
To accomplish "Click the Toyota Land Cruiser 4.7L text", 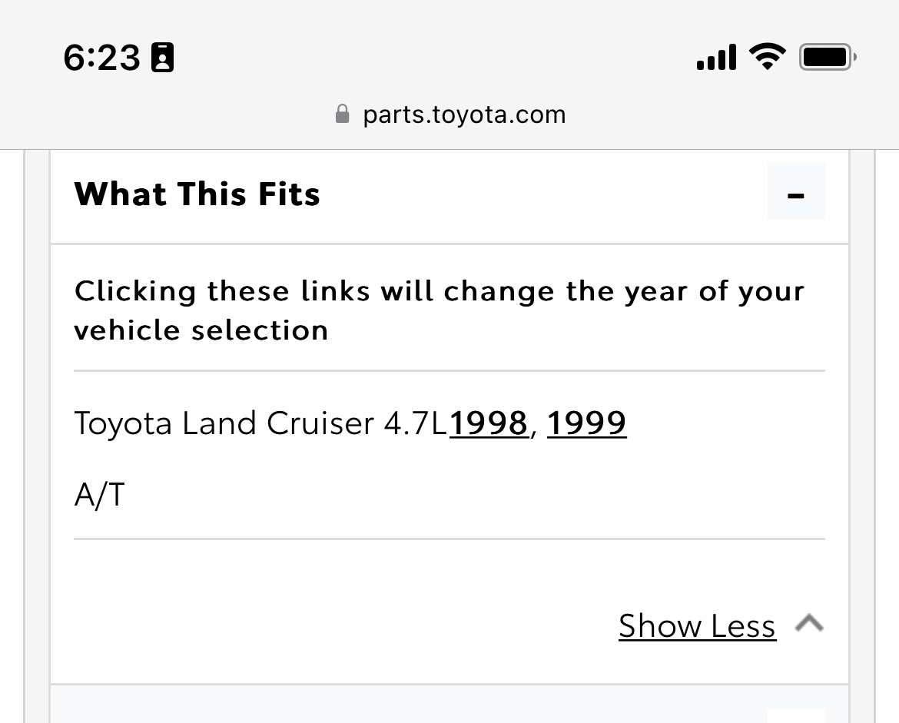I will pyautogui.click(x=261, y=423).
